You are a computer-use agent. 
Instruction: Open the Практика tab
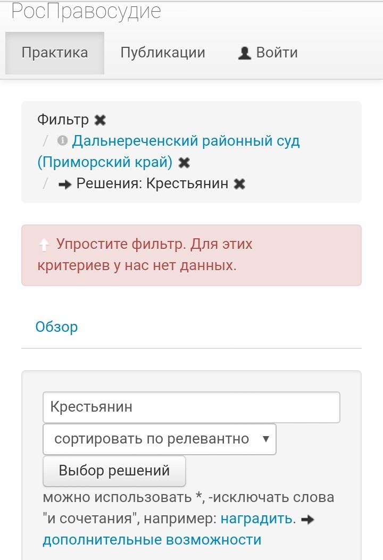(55, 53)
